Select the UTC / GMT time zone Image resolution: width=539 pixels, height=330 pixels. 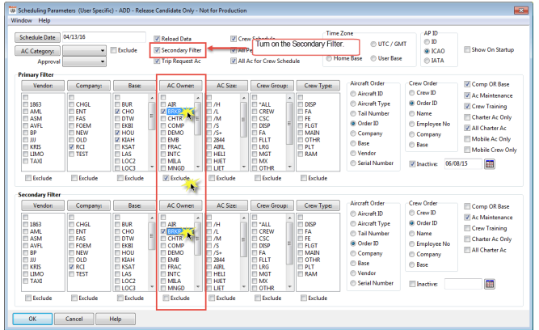click(373, 44)
